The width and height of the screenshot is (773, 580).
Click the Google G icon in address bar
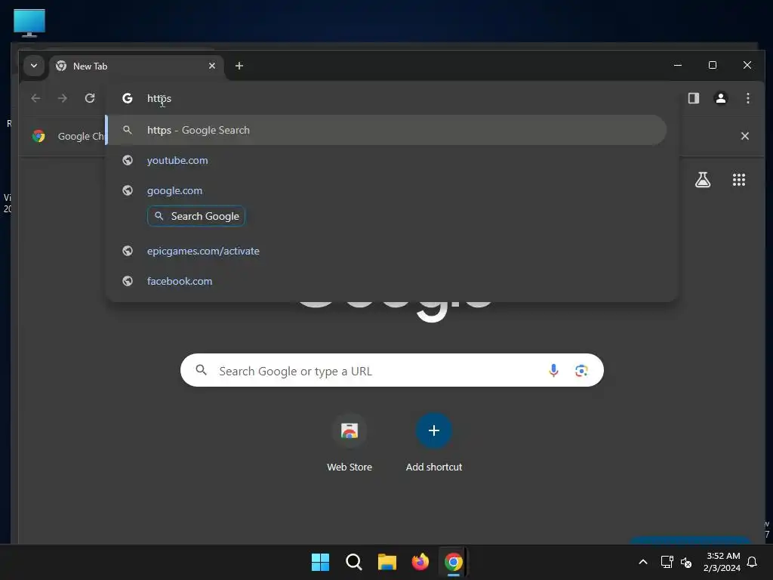(127, 98)
